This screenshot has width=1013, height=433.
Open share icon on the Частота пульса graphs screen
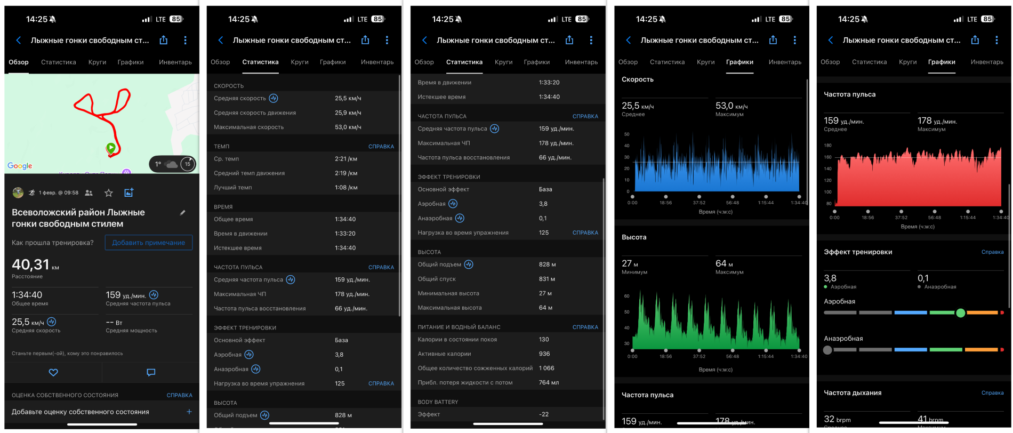[x=975, y=40]
